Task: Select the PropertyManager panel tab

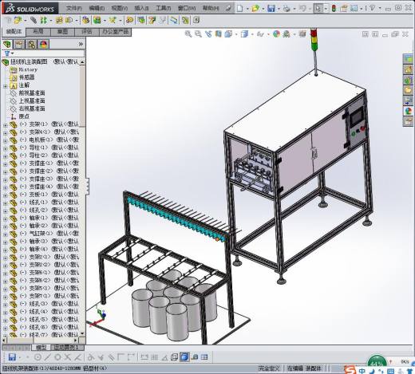Action: click(x=19, y=44)
